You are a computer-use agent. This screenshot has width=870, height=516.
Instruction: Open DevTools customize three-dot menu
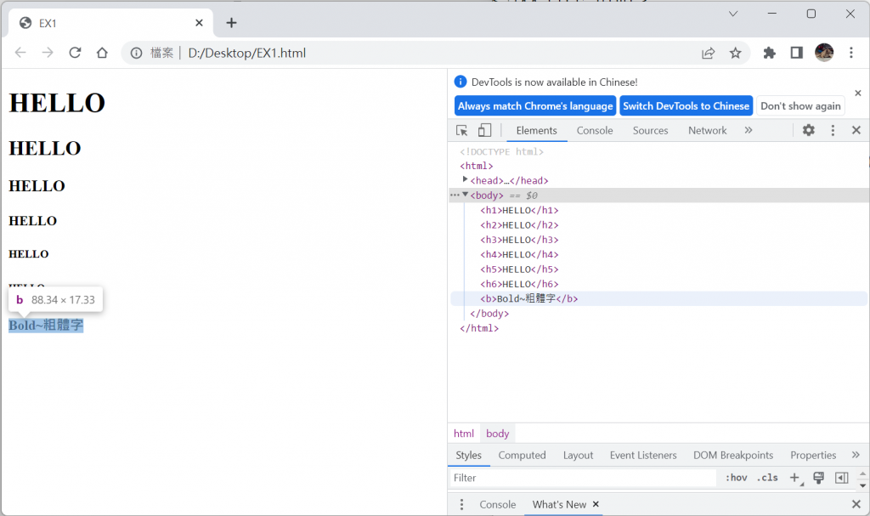833,130
